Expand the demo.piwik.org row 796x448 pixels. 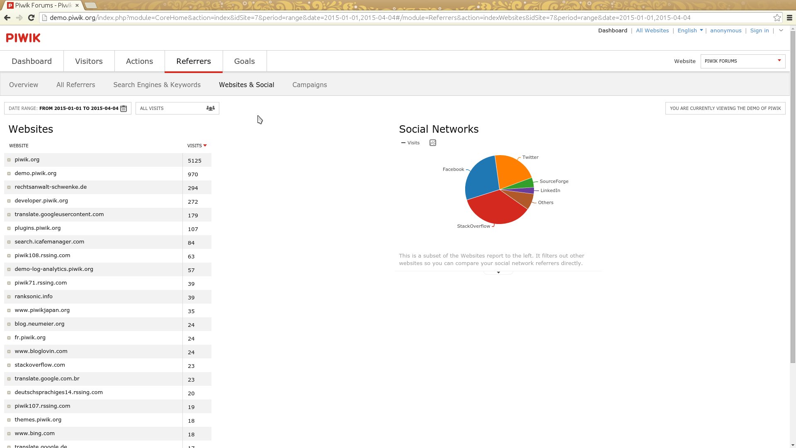[9, 173]
